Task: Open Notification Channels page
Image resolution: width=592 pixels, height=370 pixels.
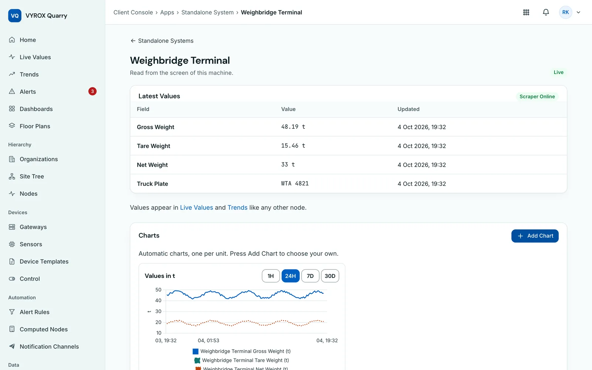Action: click(x=49, y=347)
